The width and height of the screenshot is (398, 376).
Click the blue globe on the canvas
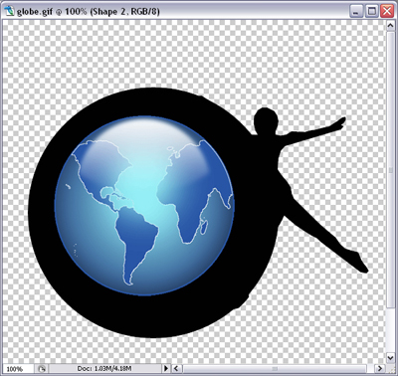(x=144, y=206)
